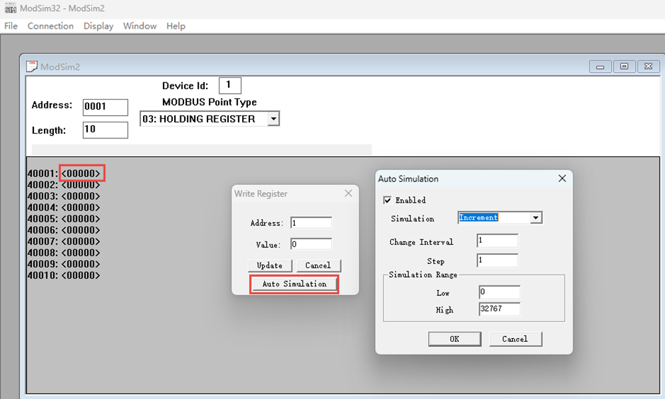Select register 40006 value
The height and width of the screenshot is (399, 665).
point(80,230)
